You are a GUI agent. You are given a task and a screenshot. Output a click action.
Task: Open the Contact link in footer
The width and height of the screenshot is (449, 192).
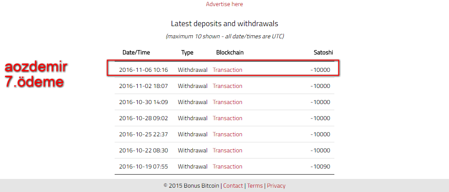pyautogui.click(x=233, y=186)
